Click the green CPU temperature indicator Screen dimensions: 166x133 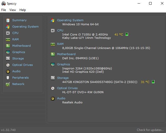(x=127, y=34)
